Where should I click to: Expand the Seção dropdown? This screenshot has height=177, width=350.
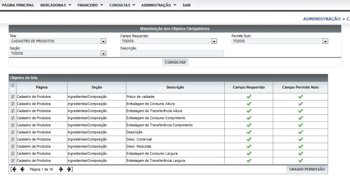click(103, 53)
